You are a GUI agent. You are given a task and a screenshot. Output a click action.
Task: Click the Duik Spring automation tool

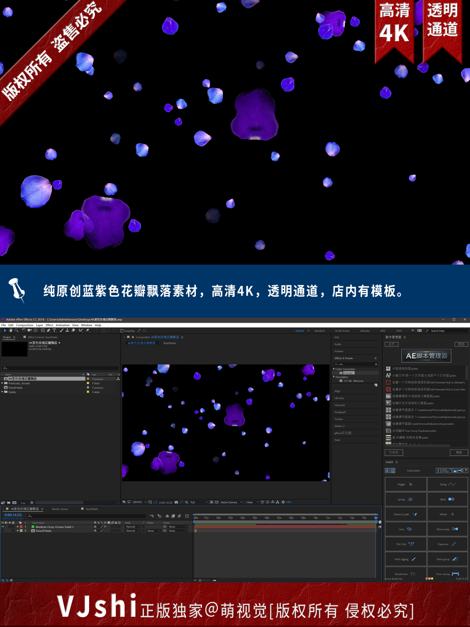pos(406,499)
